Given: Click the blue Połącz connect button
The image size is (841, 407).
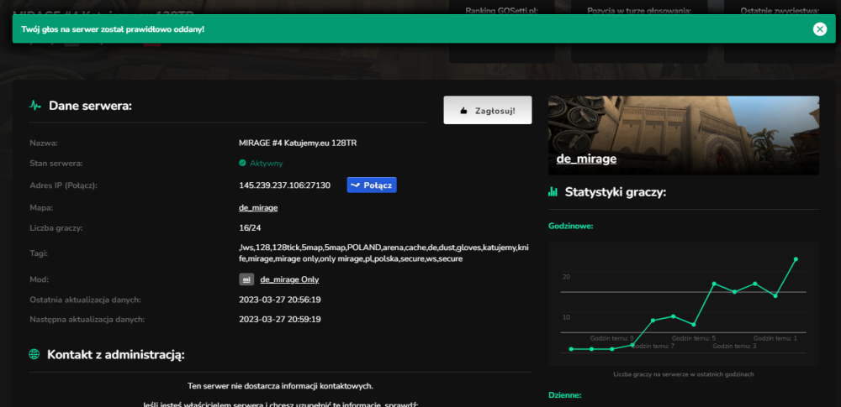Looking at the screenshot, I should point(372,185).
